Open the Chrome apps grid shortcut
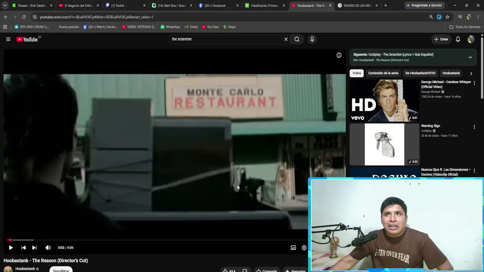The height and width of the screenshot is (272, 484). point(5,27)
